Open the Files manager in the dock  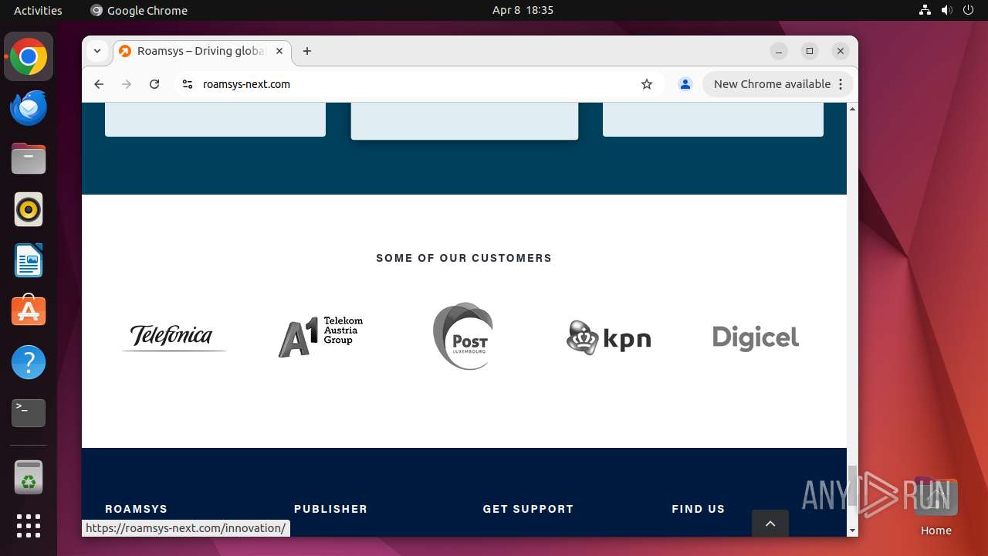tap(29, 158)
